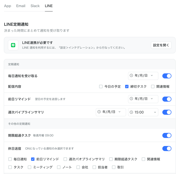This screenshot has width=179, height=174.
Task: Check the ミーティング checkbox
Action: pos(29,167)
